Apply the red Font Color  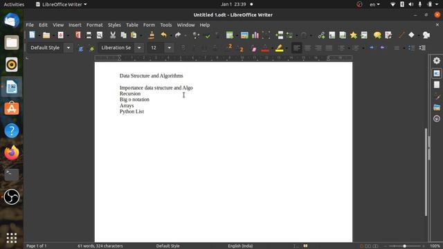coord(265,48)
